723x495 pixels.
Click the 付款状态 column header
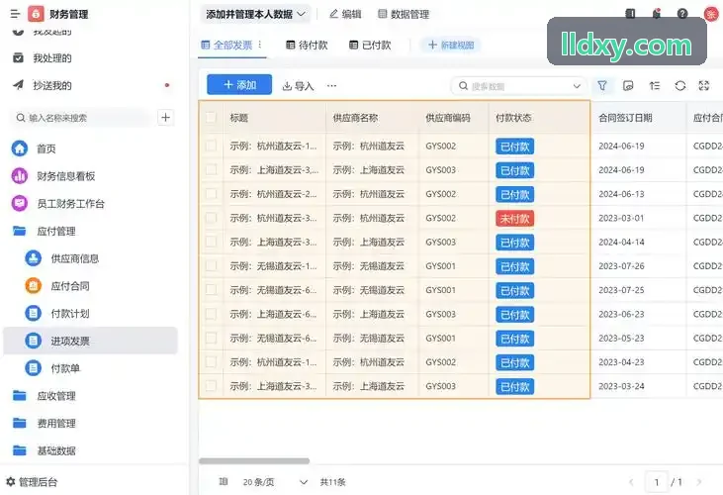513,118
